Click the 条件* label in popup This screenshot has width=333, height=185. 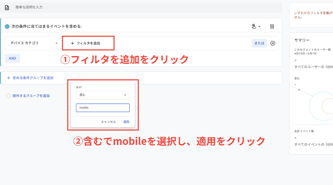click(x=79, y=87)
